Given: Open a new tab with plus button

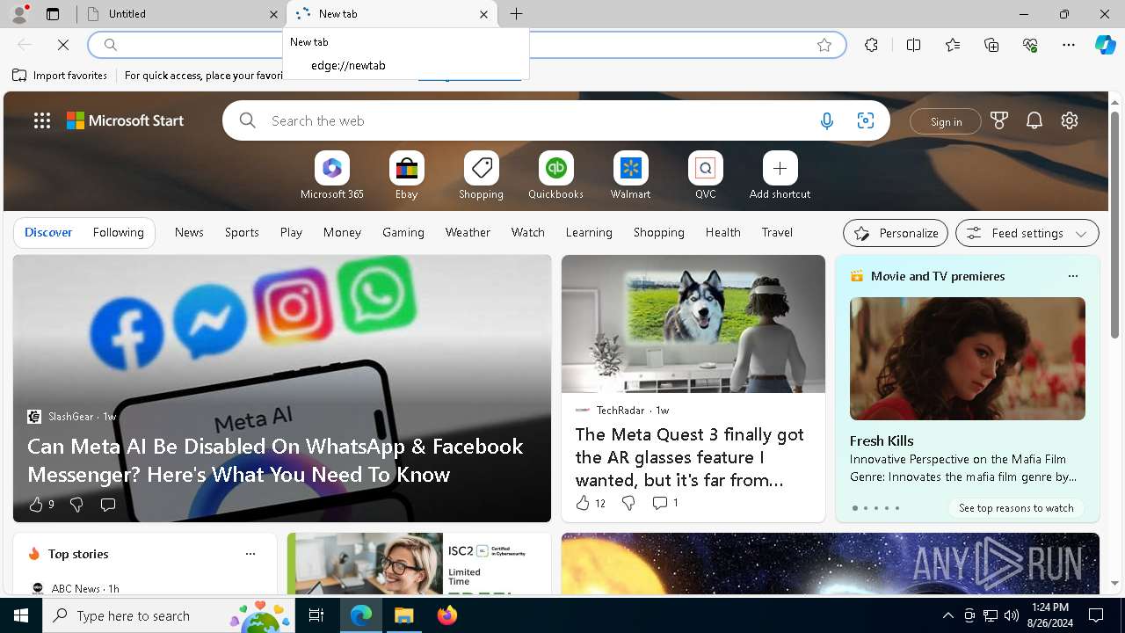Looking at the screenshot, I should click(517, 14).
